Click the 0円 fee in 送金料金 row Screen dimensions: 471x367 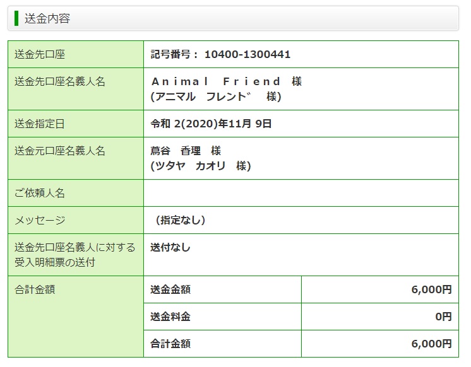tap(443, 317)
